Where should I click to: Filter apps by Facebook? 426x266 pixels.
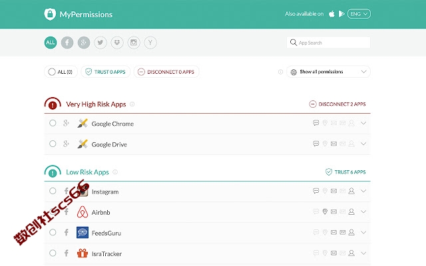(67, 43)
